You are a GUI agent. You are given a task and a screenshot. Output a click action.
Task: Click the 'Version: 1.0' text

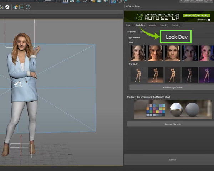click(x=202, y=20)
